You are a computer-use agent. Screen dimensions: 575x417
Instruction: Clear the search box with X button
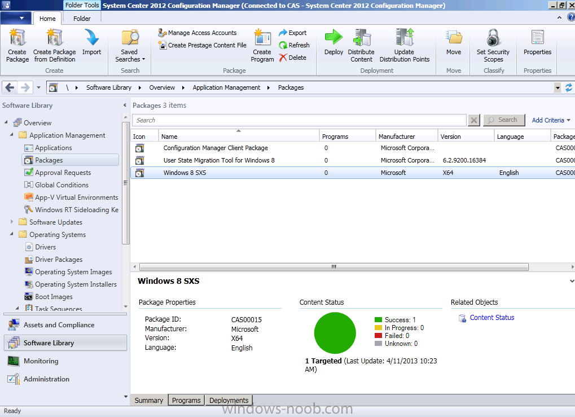click(474, 120)
